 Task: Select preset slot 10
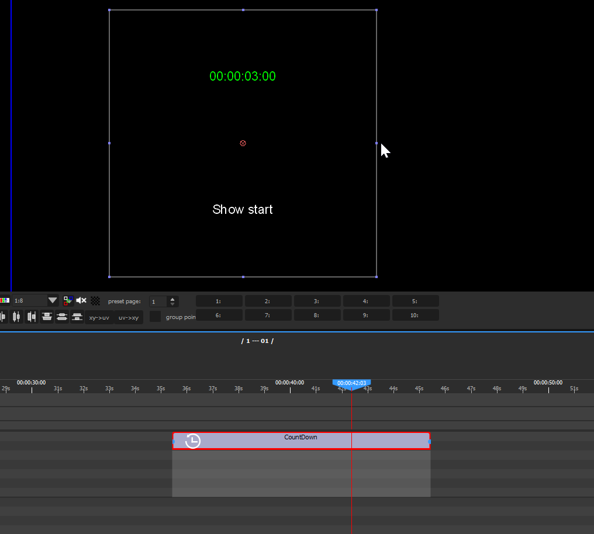tap(415, 315)
